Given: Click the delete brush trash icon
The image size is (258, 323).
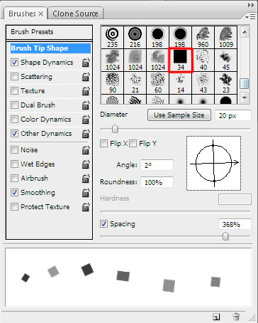Looking at the screenshot, I should [236, 317].
